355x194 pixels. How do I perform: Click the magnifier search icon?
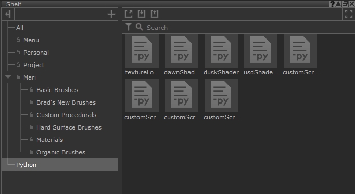[x=139, y=27]
